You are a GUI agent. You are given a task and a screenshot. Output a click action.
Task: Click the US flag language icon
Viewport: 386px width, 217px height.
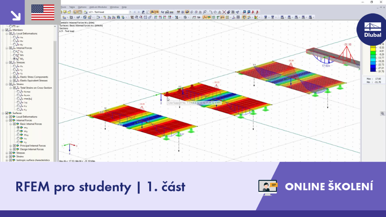(43, 12)
